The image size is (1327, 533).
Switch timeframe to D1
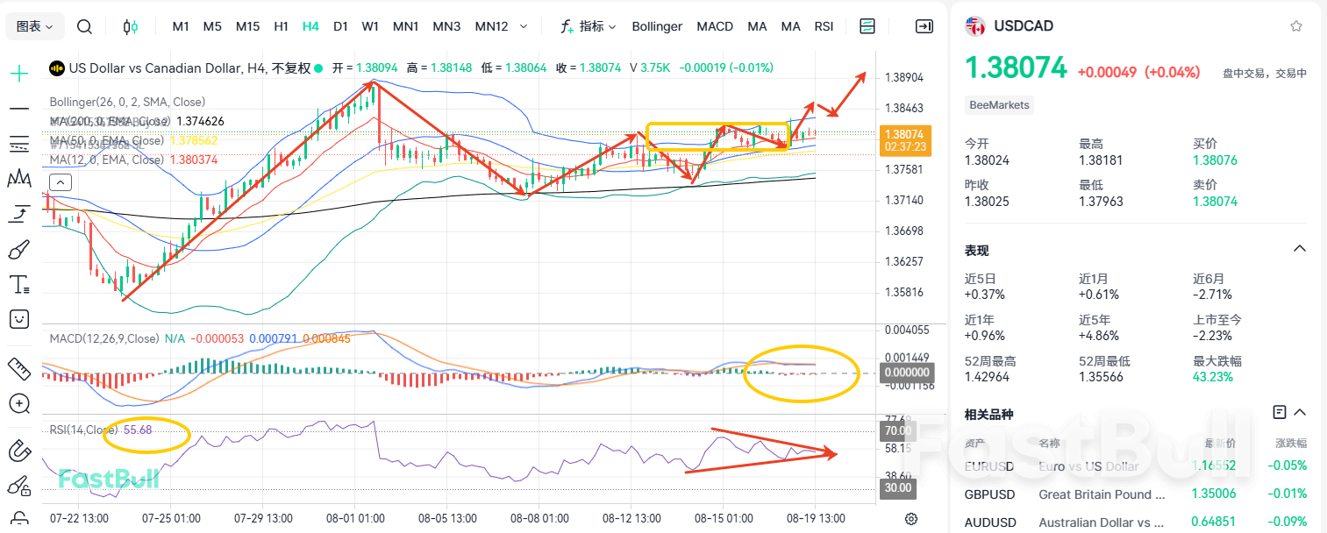point(340,26)
